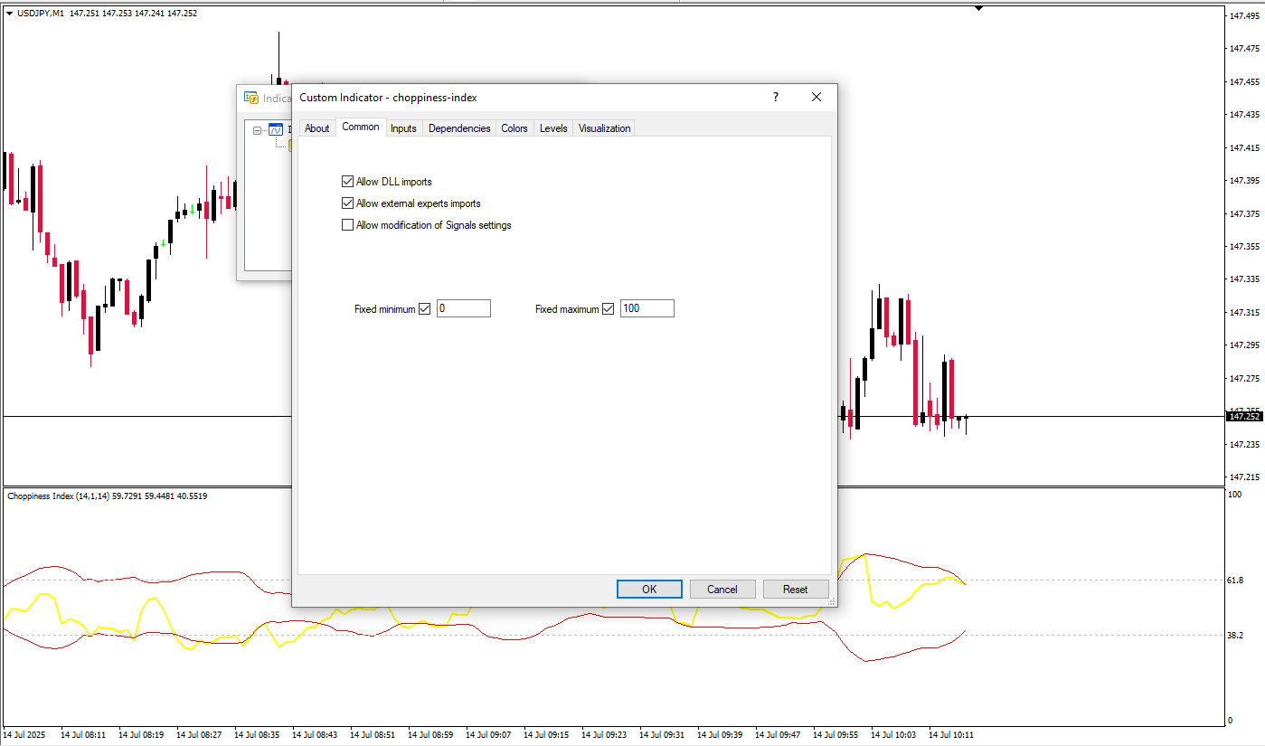Toggle the Fixed maximum checkbox
The width and height of the screenshot is (1265, 746).
[609, 309]
